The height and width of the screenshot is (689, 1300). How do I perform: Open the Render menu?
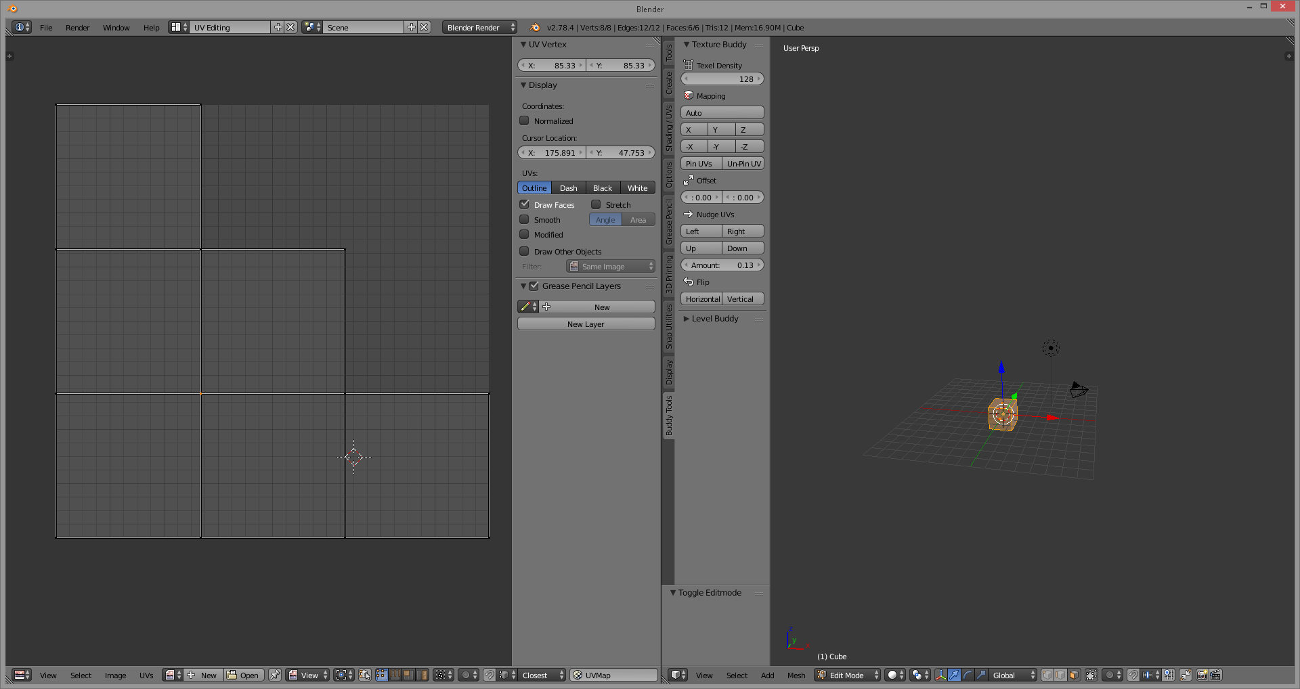coord(77,28)
